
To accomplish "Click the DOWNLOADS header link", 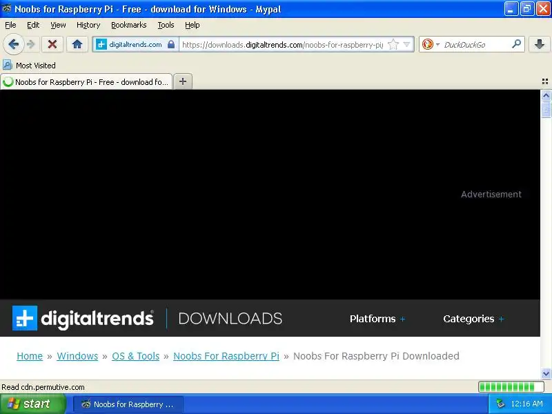I will [230, 319].
